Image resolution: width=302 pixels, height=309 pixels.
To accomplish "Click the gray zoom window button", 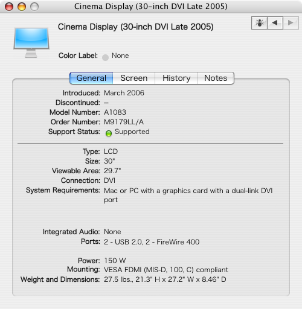I will 34,7.
